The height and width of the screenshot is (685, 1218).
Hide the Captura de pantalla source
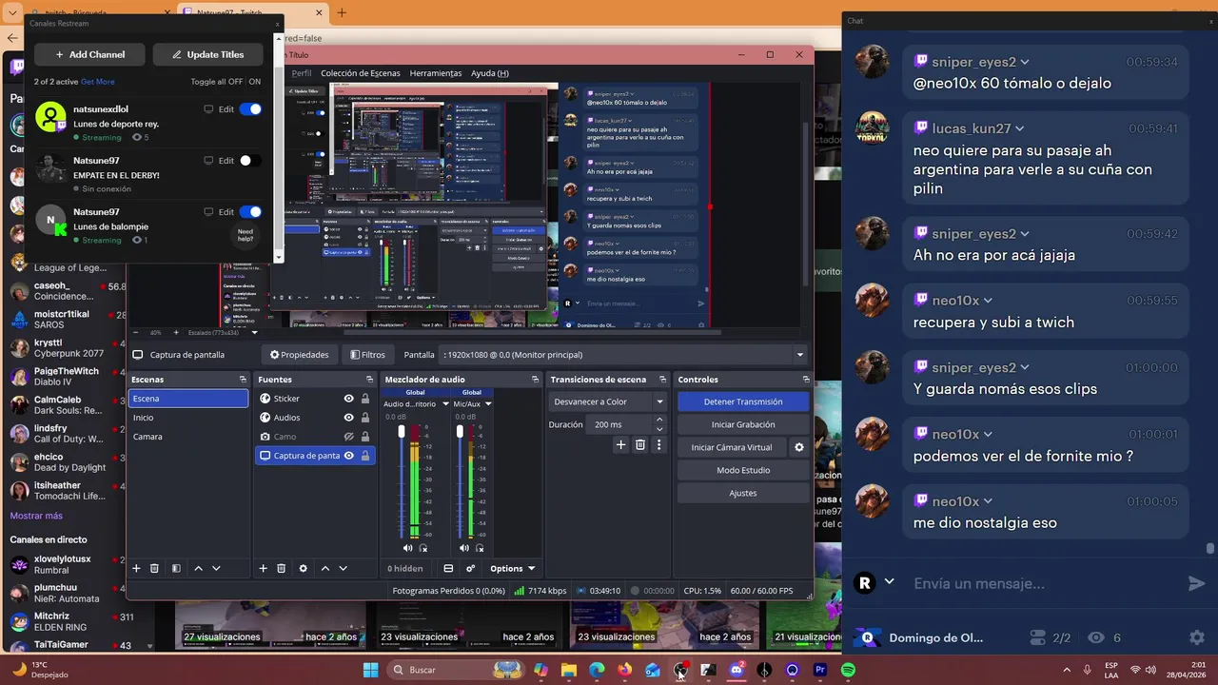point(349,456)
